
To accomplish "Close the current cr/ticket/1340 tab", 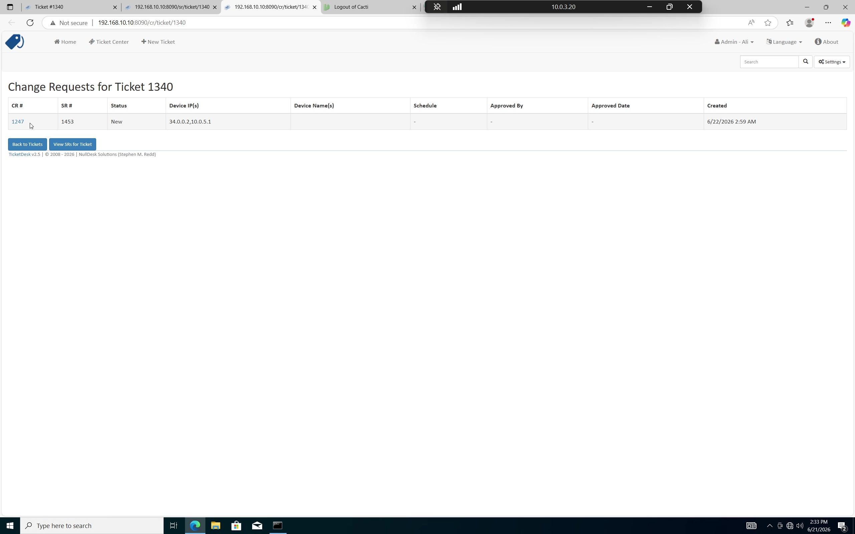I will click(314, 7).
